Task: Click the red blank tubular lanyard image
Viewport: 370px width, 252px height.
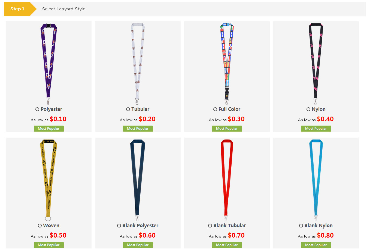Action: pos(227,180)
